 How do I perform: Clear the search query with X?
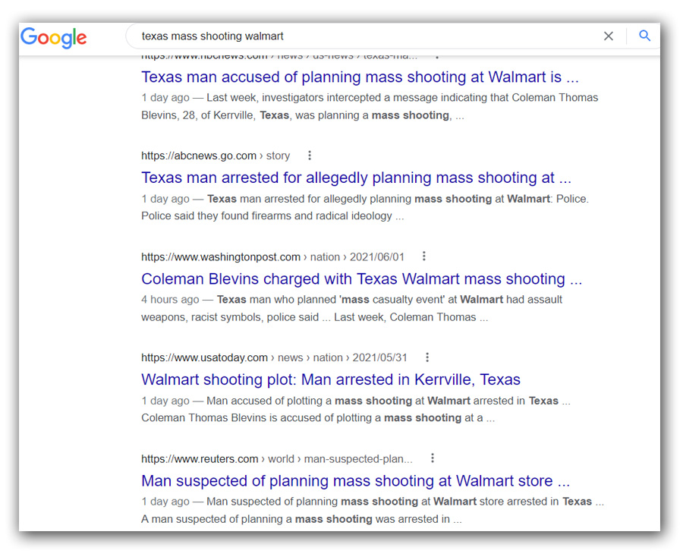click(608, 36)
